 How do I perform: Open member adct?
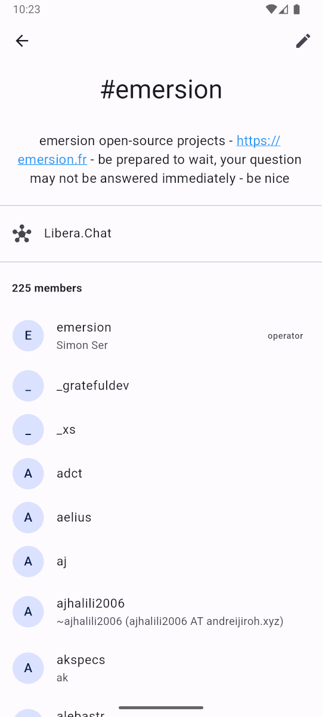click(x=161, y=474)
